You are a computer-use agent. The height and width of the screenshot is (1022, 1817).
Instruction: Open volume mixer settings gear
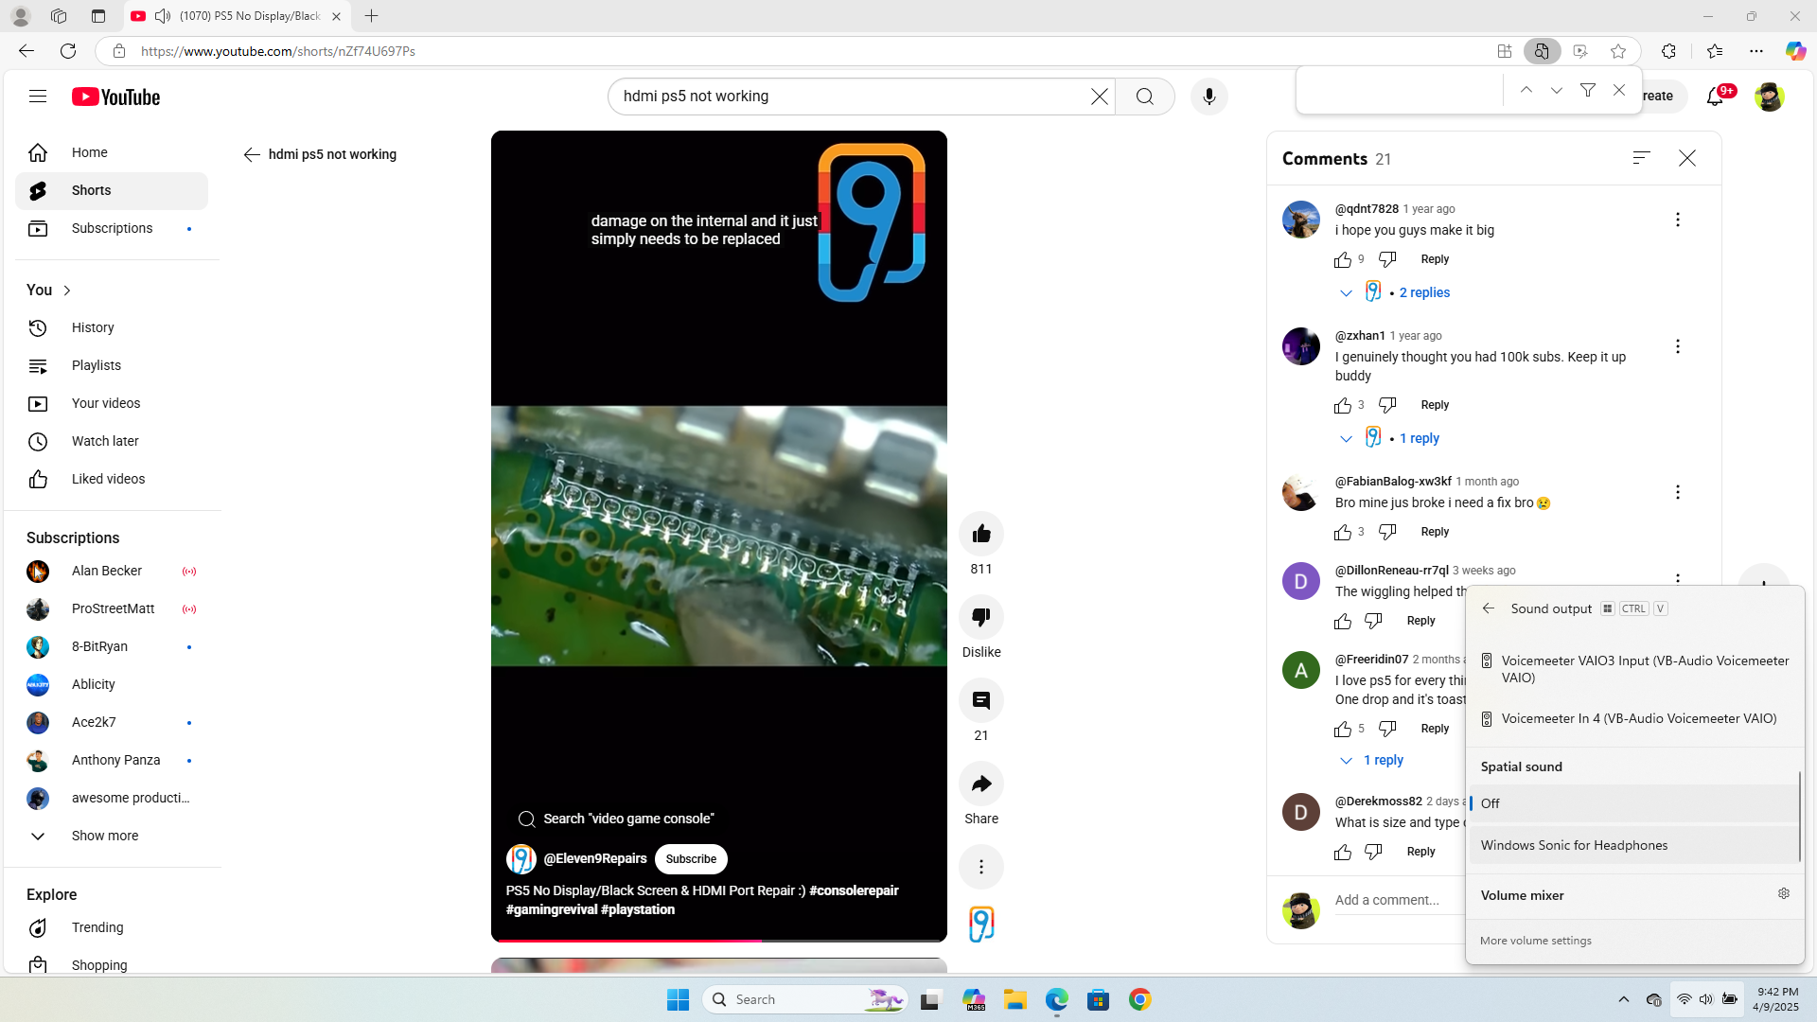[x=1784, y=894]
